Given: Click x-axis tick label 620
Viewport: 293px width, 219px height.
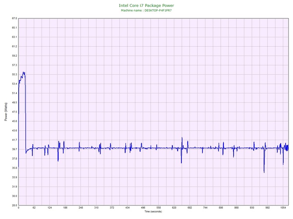Looking at the screenshot, I should coord(174,208).
